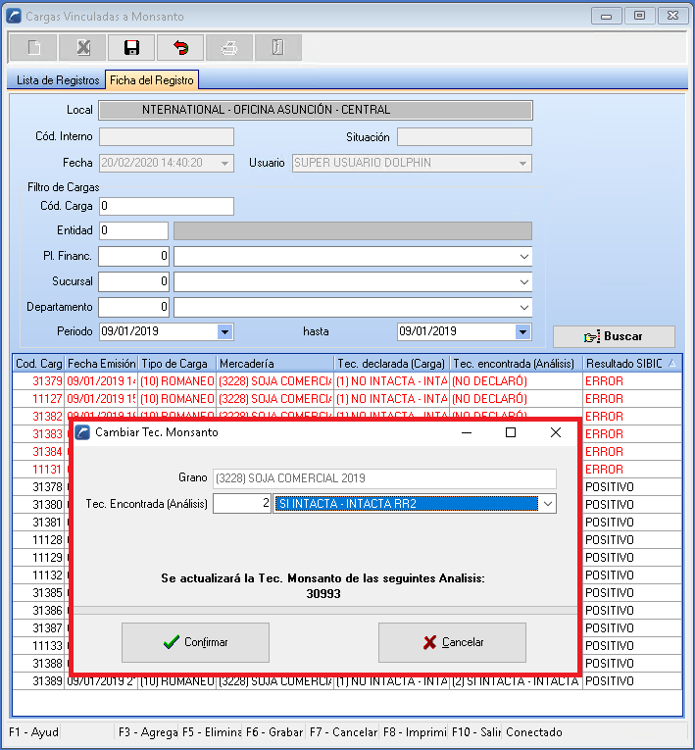Click the Sucursal numeric field

click(x=134, y=281)
